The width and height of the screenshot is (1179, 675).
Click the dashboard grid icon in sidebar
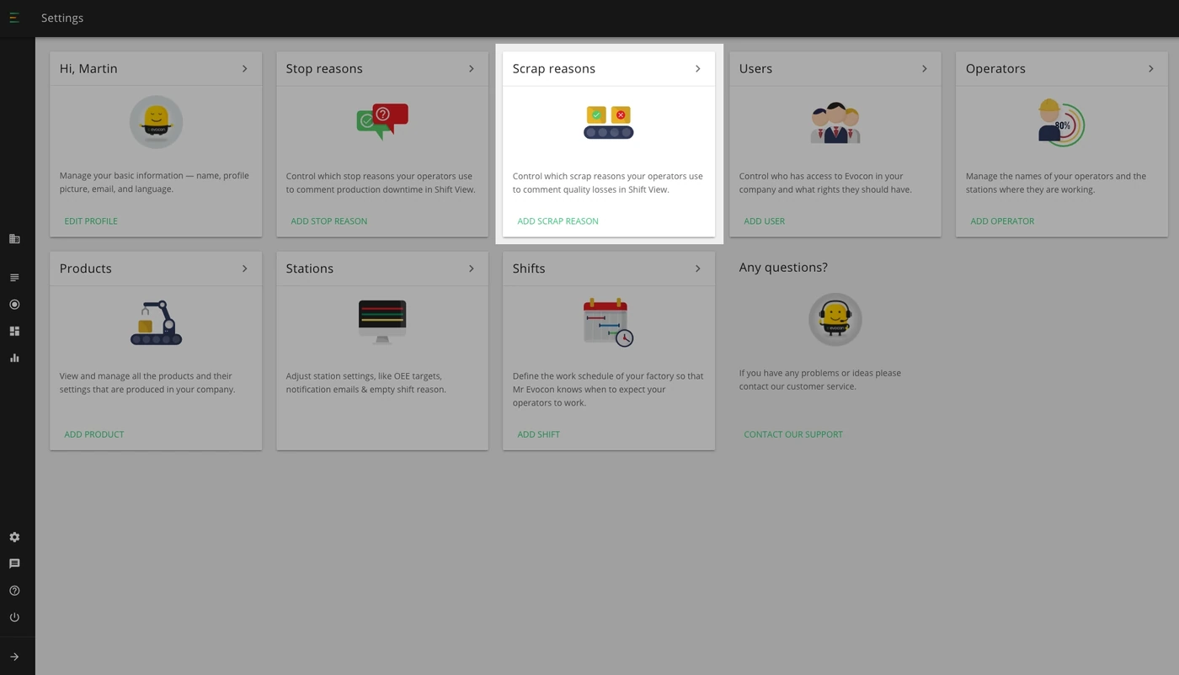click(x=14, y=331)
